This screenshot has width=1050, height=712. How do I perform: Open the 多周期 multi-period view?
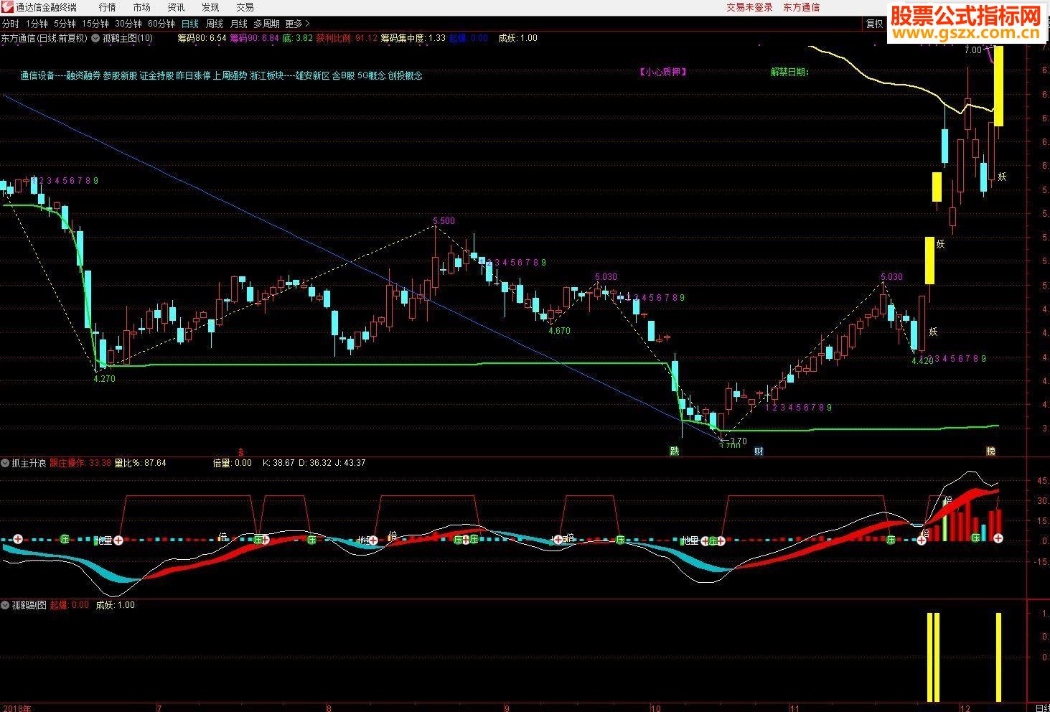pyautogui.click(x=266, y=24)
